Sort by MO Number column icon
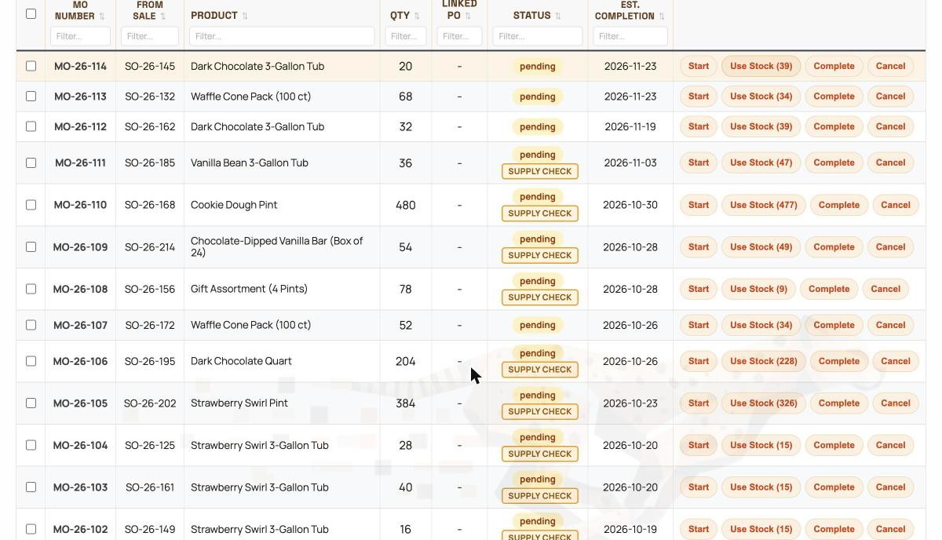The width and height of the screenshot is (942, 540). click(x=102, y=16)
